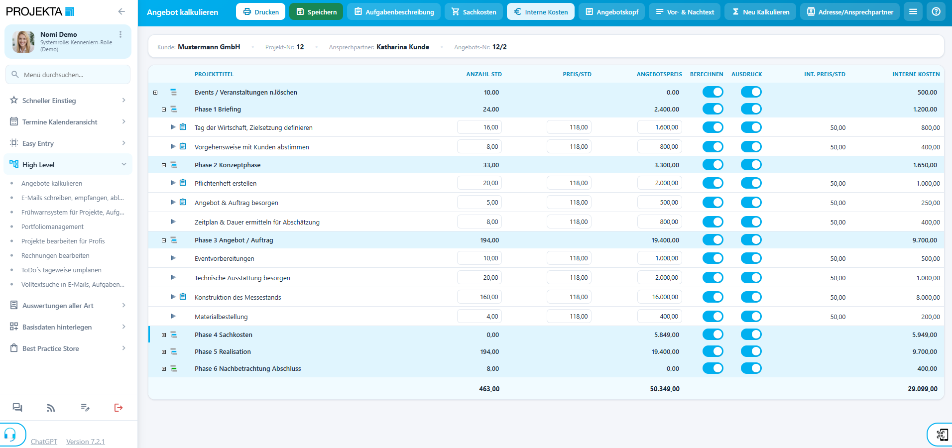The image size is (952, 448).
Task: Edit Anzahl Std field for Konstruktion des Messestands
Action: 479,297
